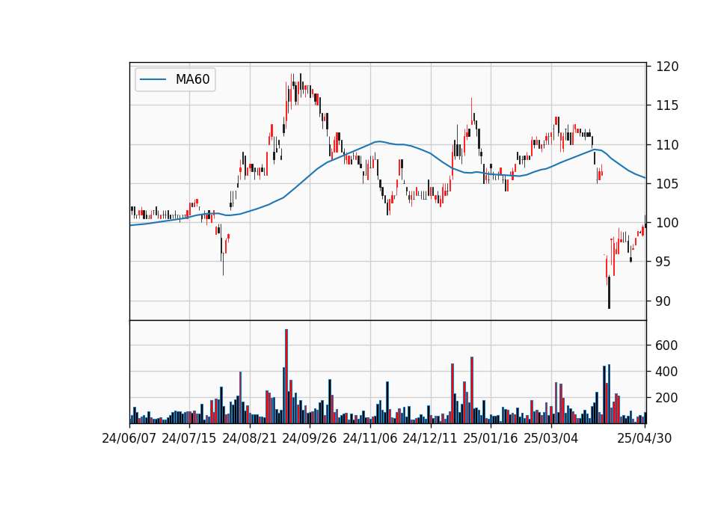Click the MA60 legend label
Viewport: 718px width, 516px height.
click(x=192, y=80)
